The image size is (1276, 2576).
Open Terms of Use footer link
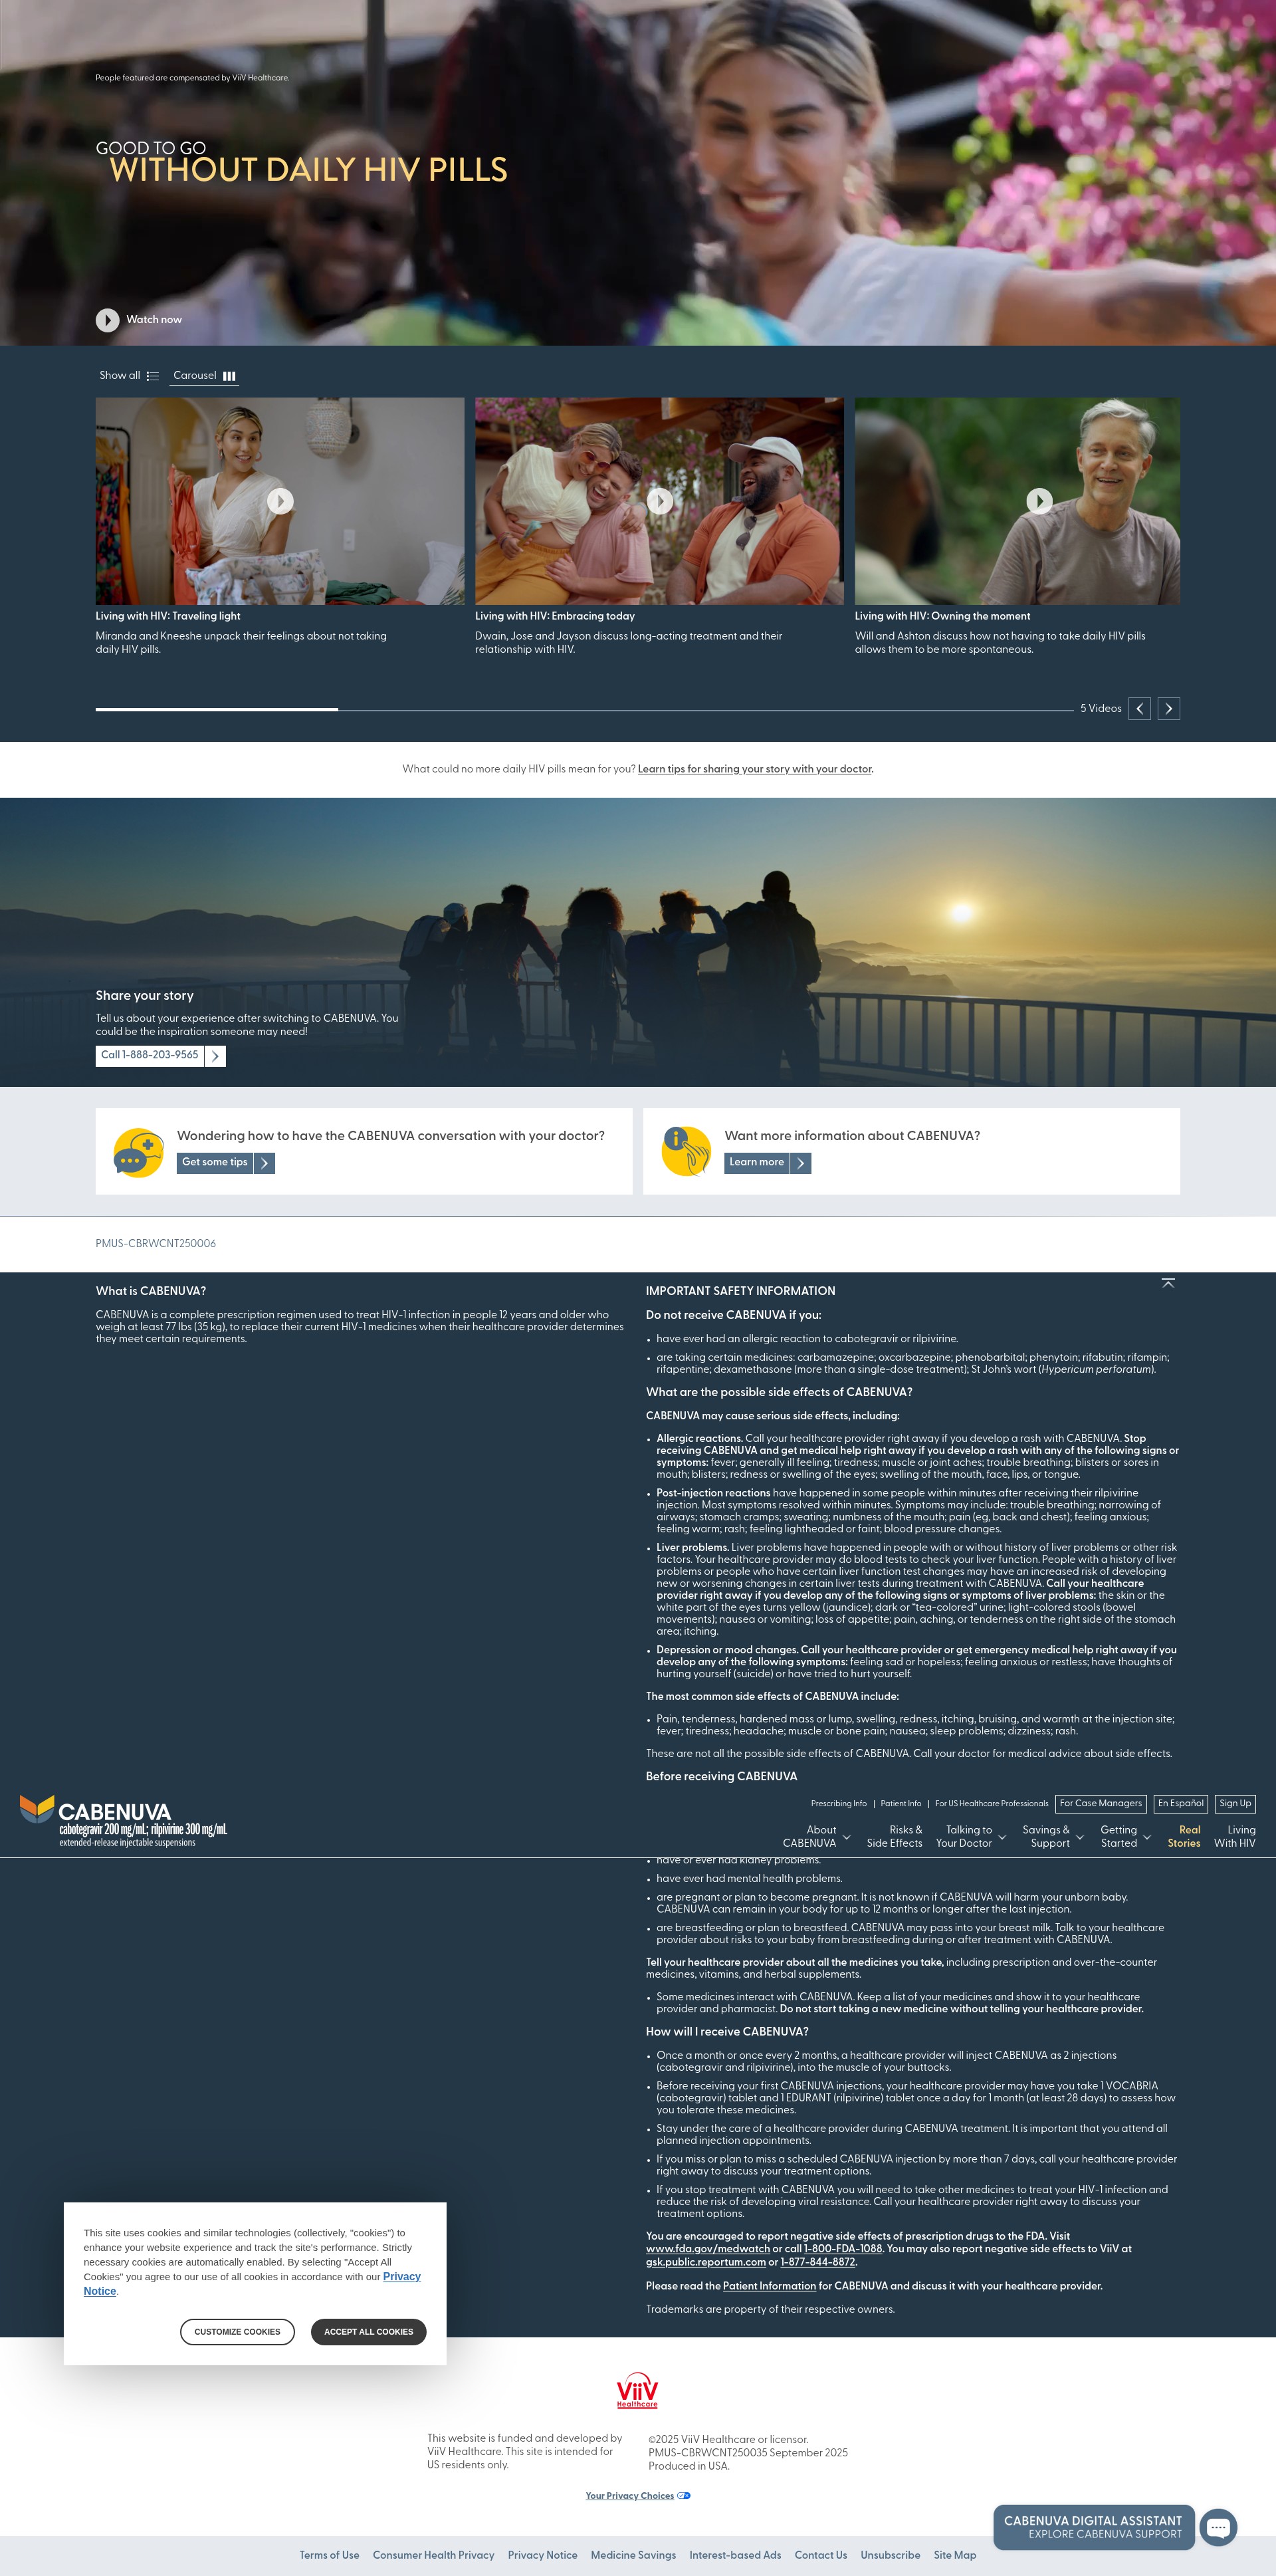[x=329, y=2555]
